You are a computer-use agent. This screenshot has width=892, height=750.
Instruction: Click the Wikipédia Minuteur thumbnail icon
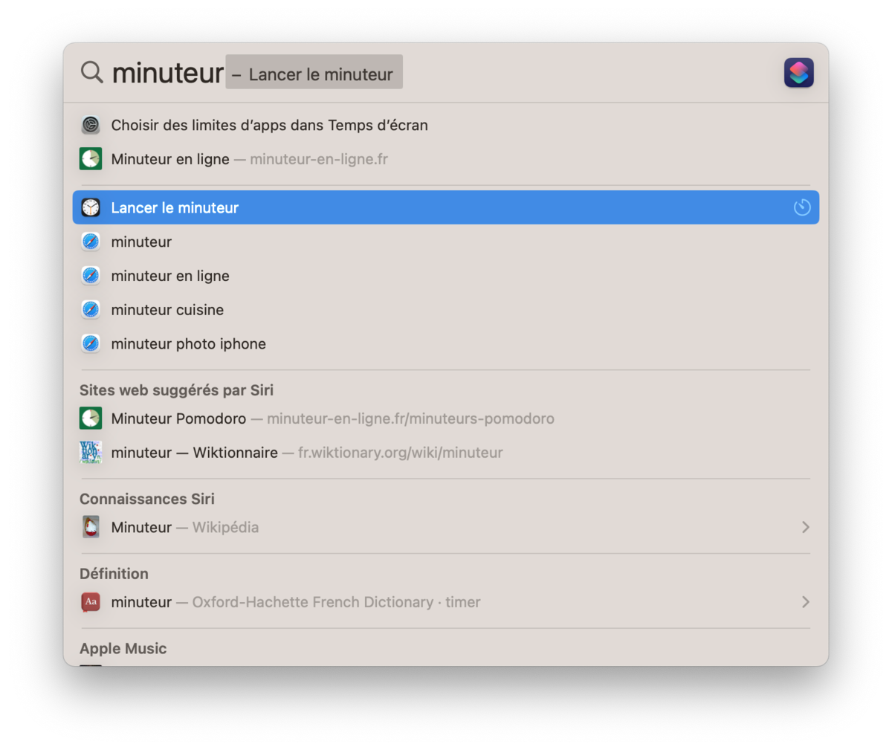coord(91,527)
